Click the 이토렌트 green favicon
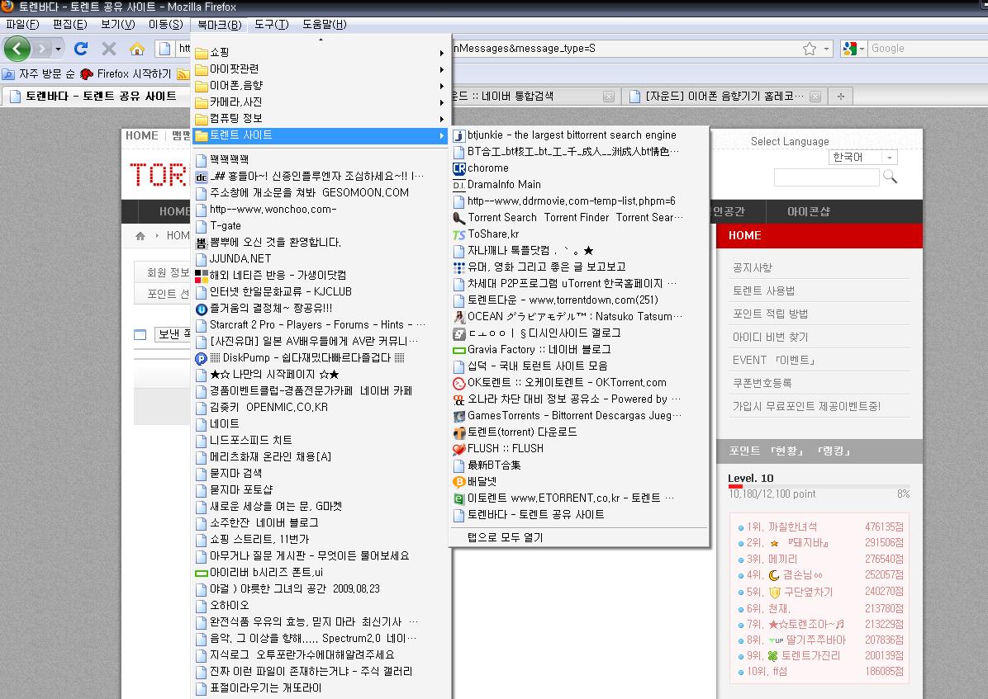Image resolution: width=988 pixels, height=699 pixels. (x=458, y=498)
